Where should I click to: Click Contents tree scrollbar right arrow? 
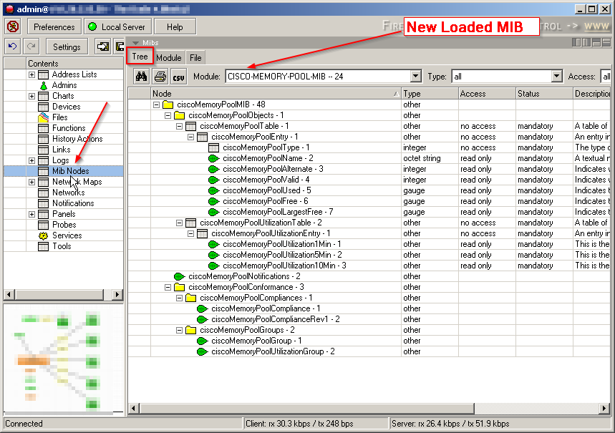(x=117, y=295)
